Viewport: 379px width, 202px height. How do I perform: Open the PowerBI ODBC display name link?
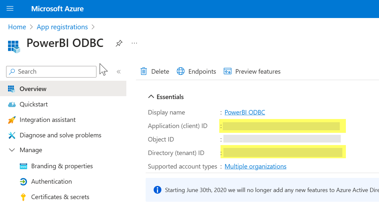tap(245, 112)
